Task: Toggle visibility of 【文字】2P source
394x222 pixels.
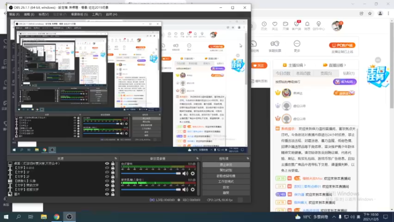Action: [x=107, y=177]
